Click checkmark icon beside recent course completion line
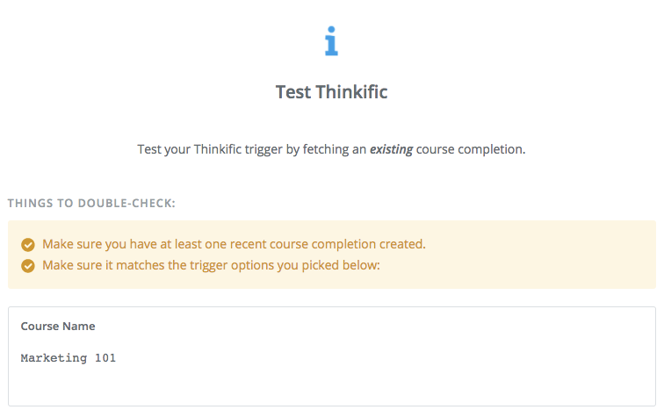Viewport: 664px width, 417px height. [x=28, y=245]
